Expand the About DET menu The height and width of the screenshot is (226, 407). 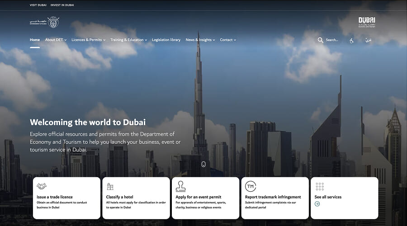56,40
